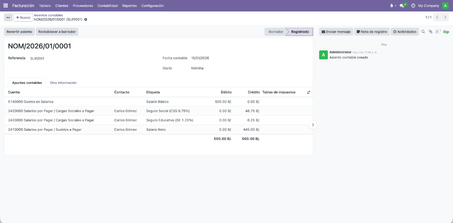
Task: Click the 445.00 B/. credit cell
Action: pyautogui.click(x=251, y=130)
